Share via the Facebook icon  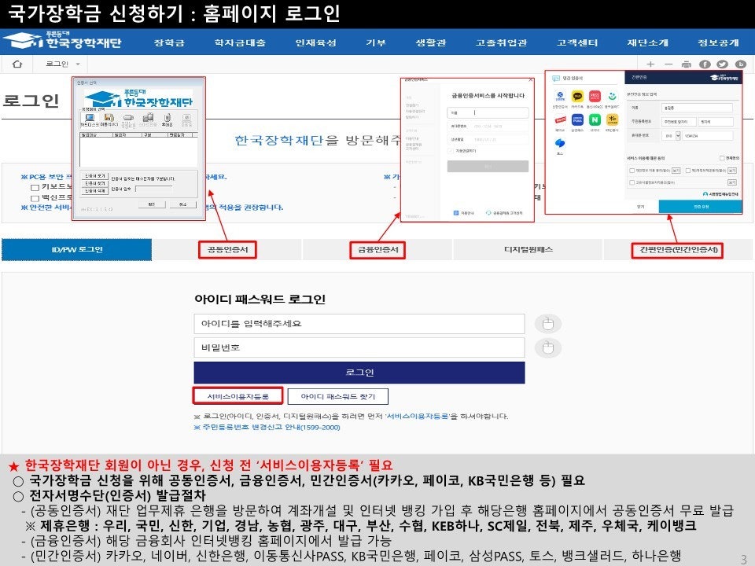click(x=705, y=64)
